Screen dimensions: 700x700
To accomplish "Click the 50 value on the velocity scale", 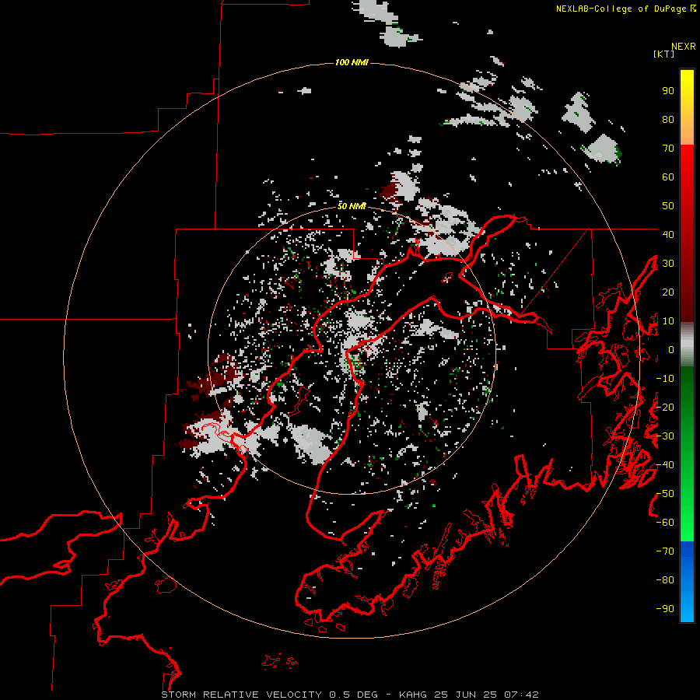I will pos(668,206).
